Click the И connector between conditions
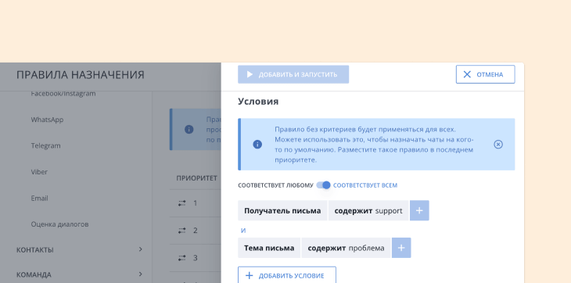Image resolution: width=571 pixels, height=283 pixels. pos(243,231)
